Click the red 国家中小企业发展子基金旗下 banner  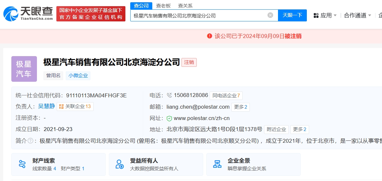point(91,14)
